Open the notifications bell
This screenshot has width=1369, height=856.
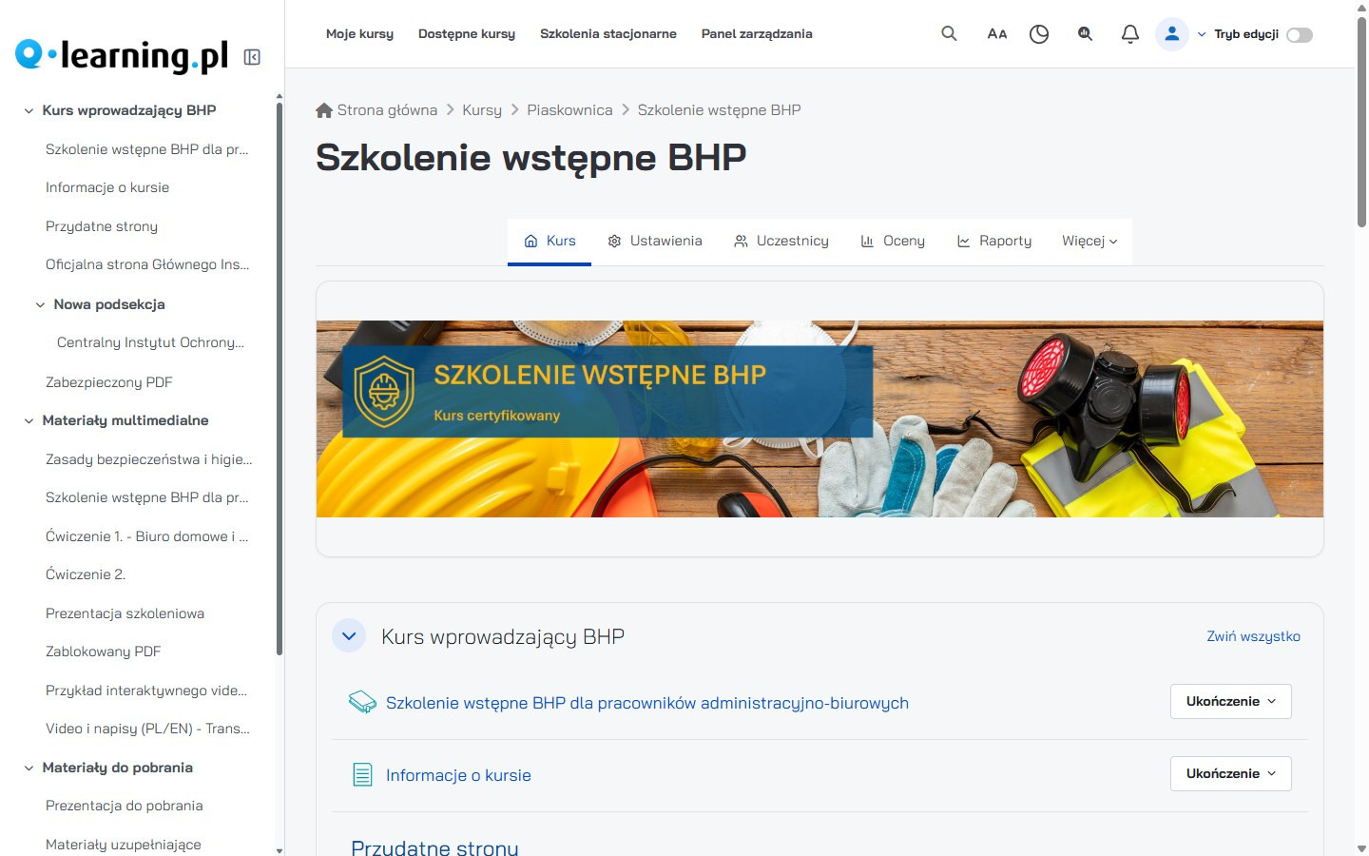pos(1129,34)
